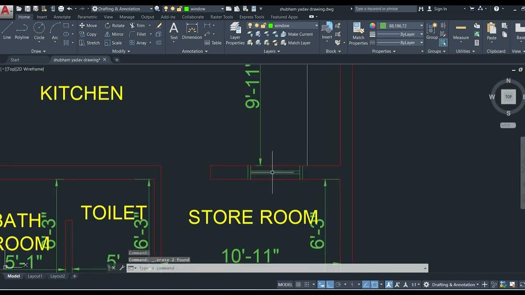This screenshot has height=295, width=525.
Task: Toggle ortho mode in status bar
Action: [x=330, y=284]
